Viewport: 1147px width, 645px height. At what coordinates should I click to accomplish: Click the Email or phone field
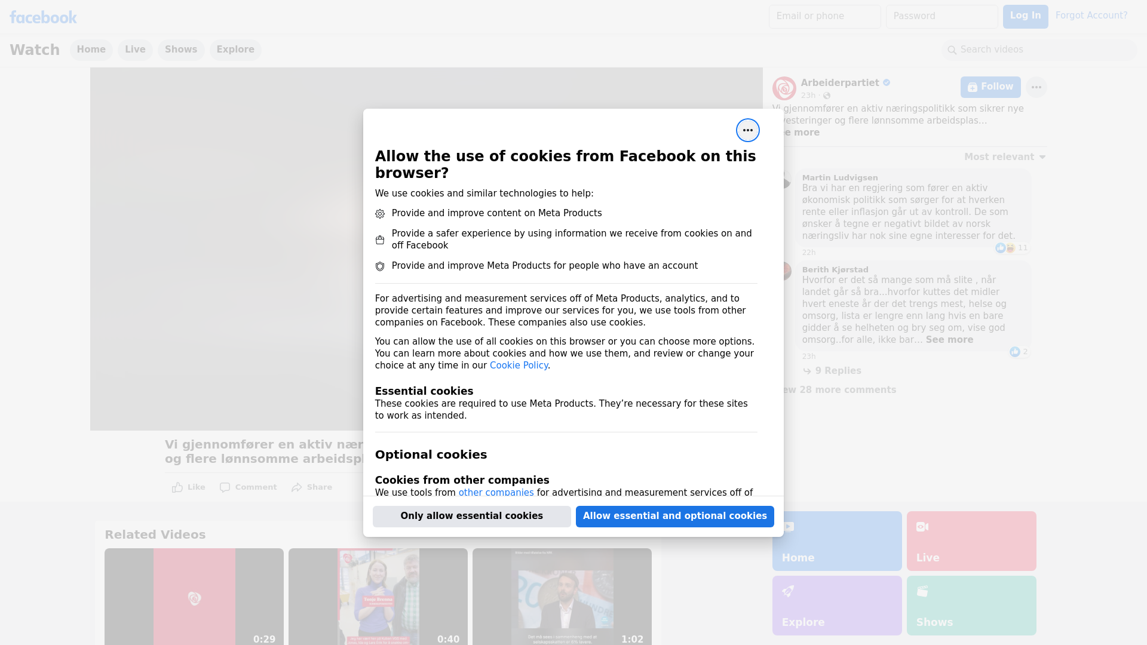[x=824, y=17]
